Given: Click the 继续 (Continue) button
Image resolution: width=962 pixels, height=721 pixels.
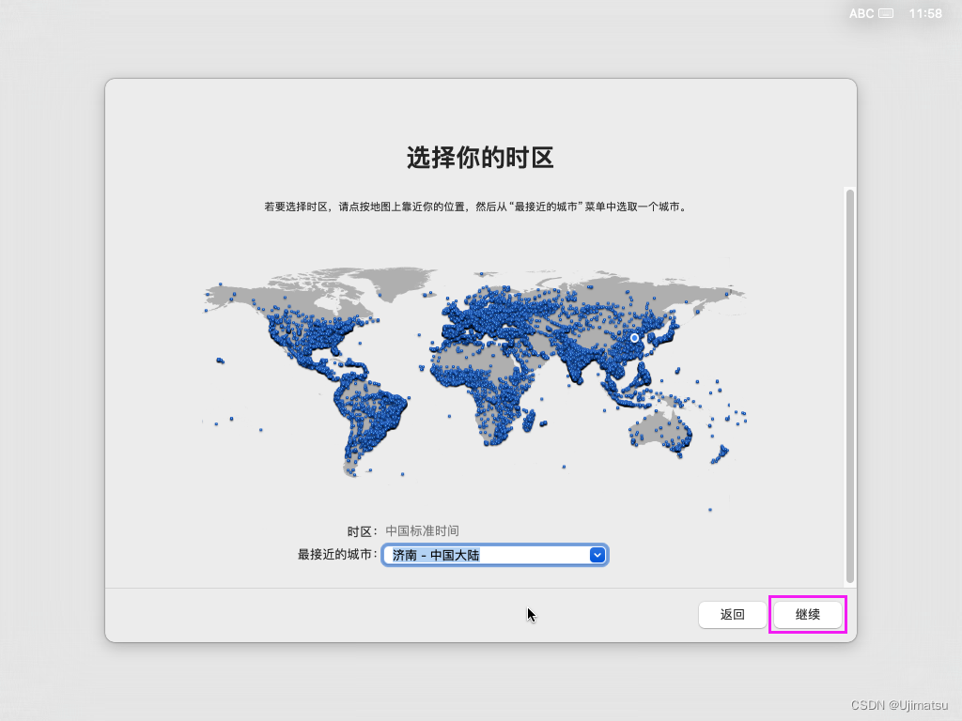Looking at the screenshot, I should pyautogui.click(x=807, y=614).
